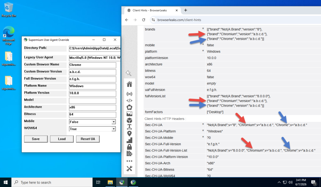Click the Directory Path field

(x=95, y=48)
